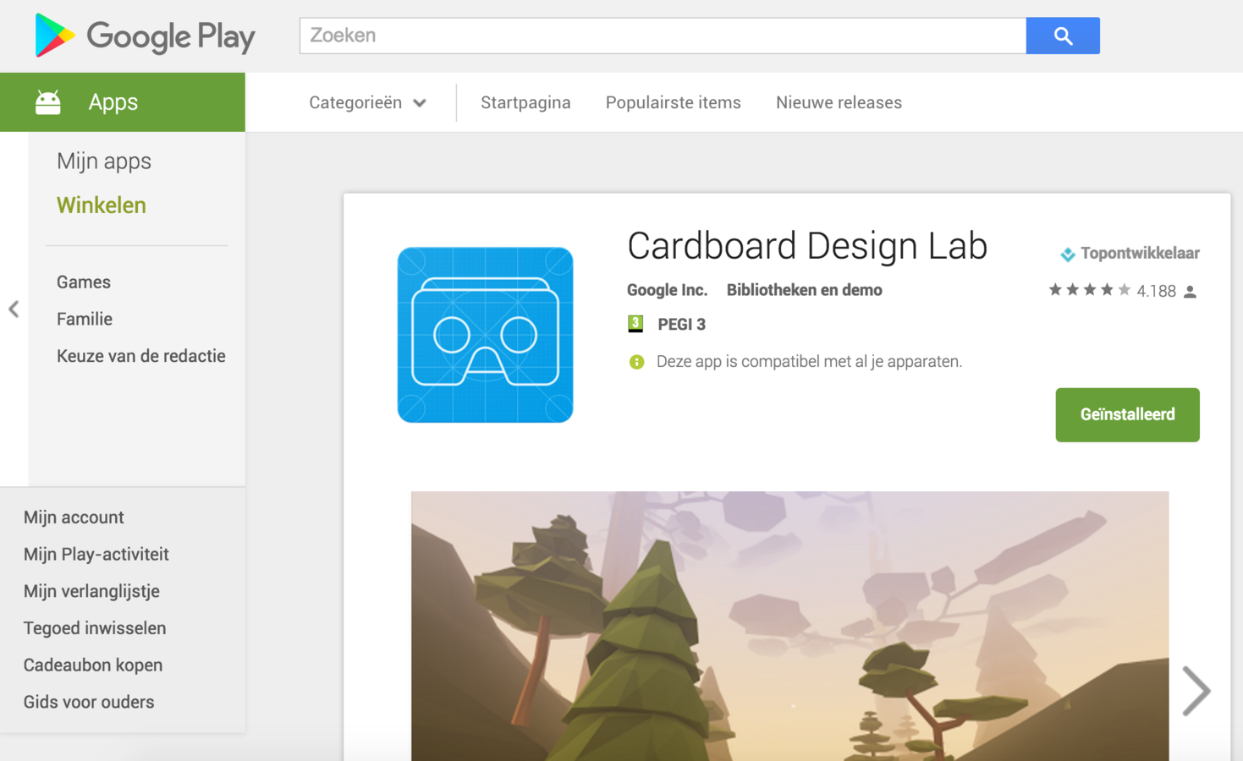The height and width of the screenshot is (761, 1243).
Task: Open Mijn apps in sidebar
Action: [104, 161]
